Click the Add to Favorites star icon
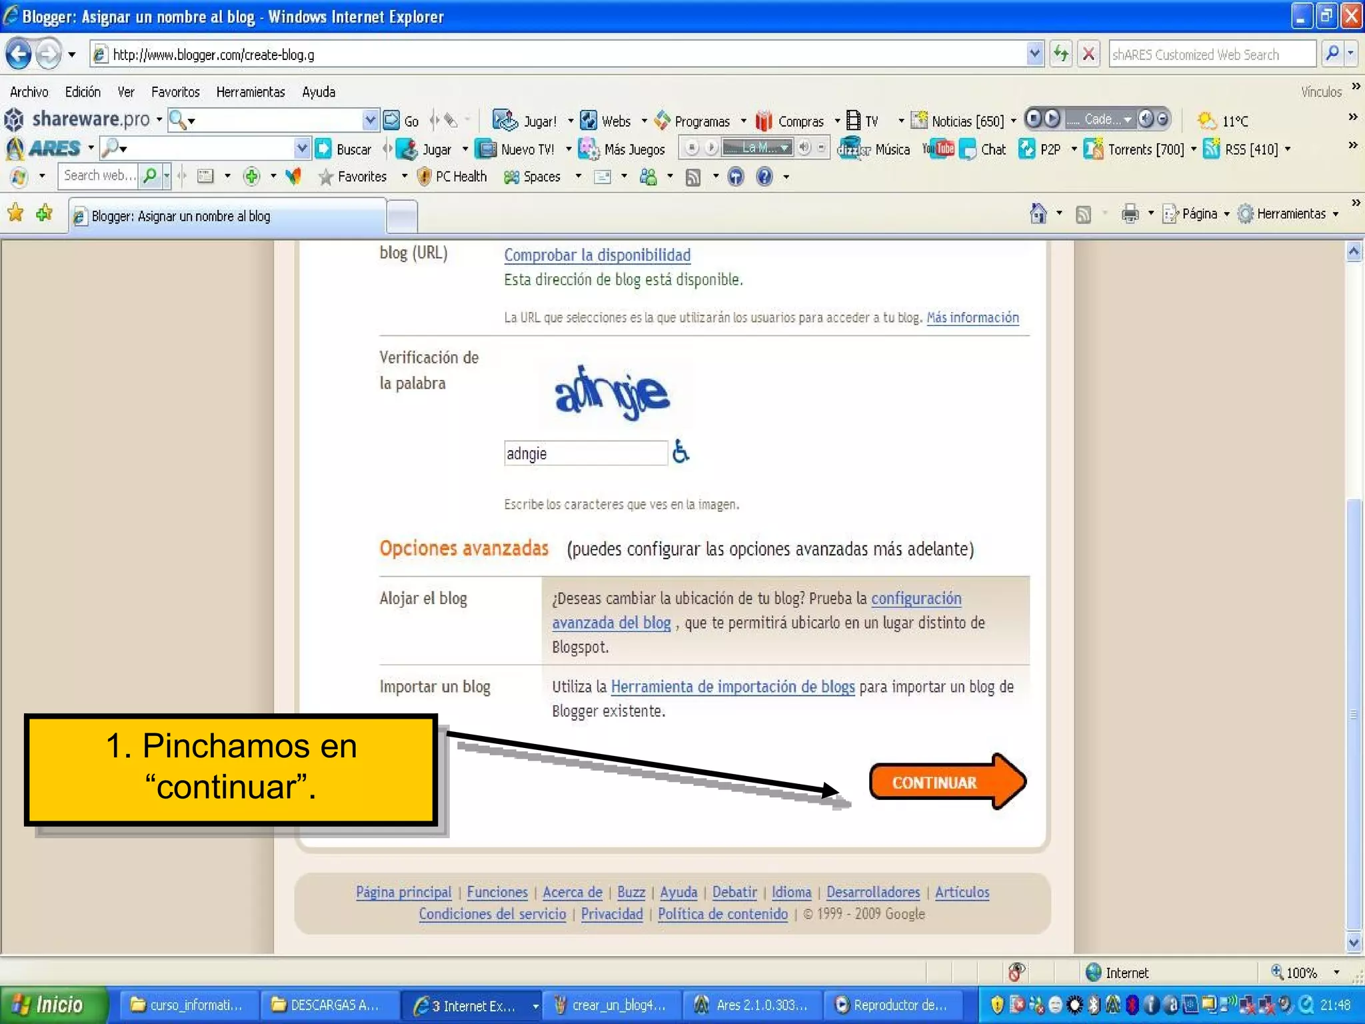Image resolution: width=1365 pixels, height=1024 pixels. pos(45,213)
